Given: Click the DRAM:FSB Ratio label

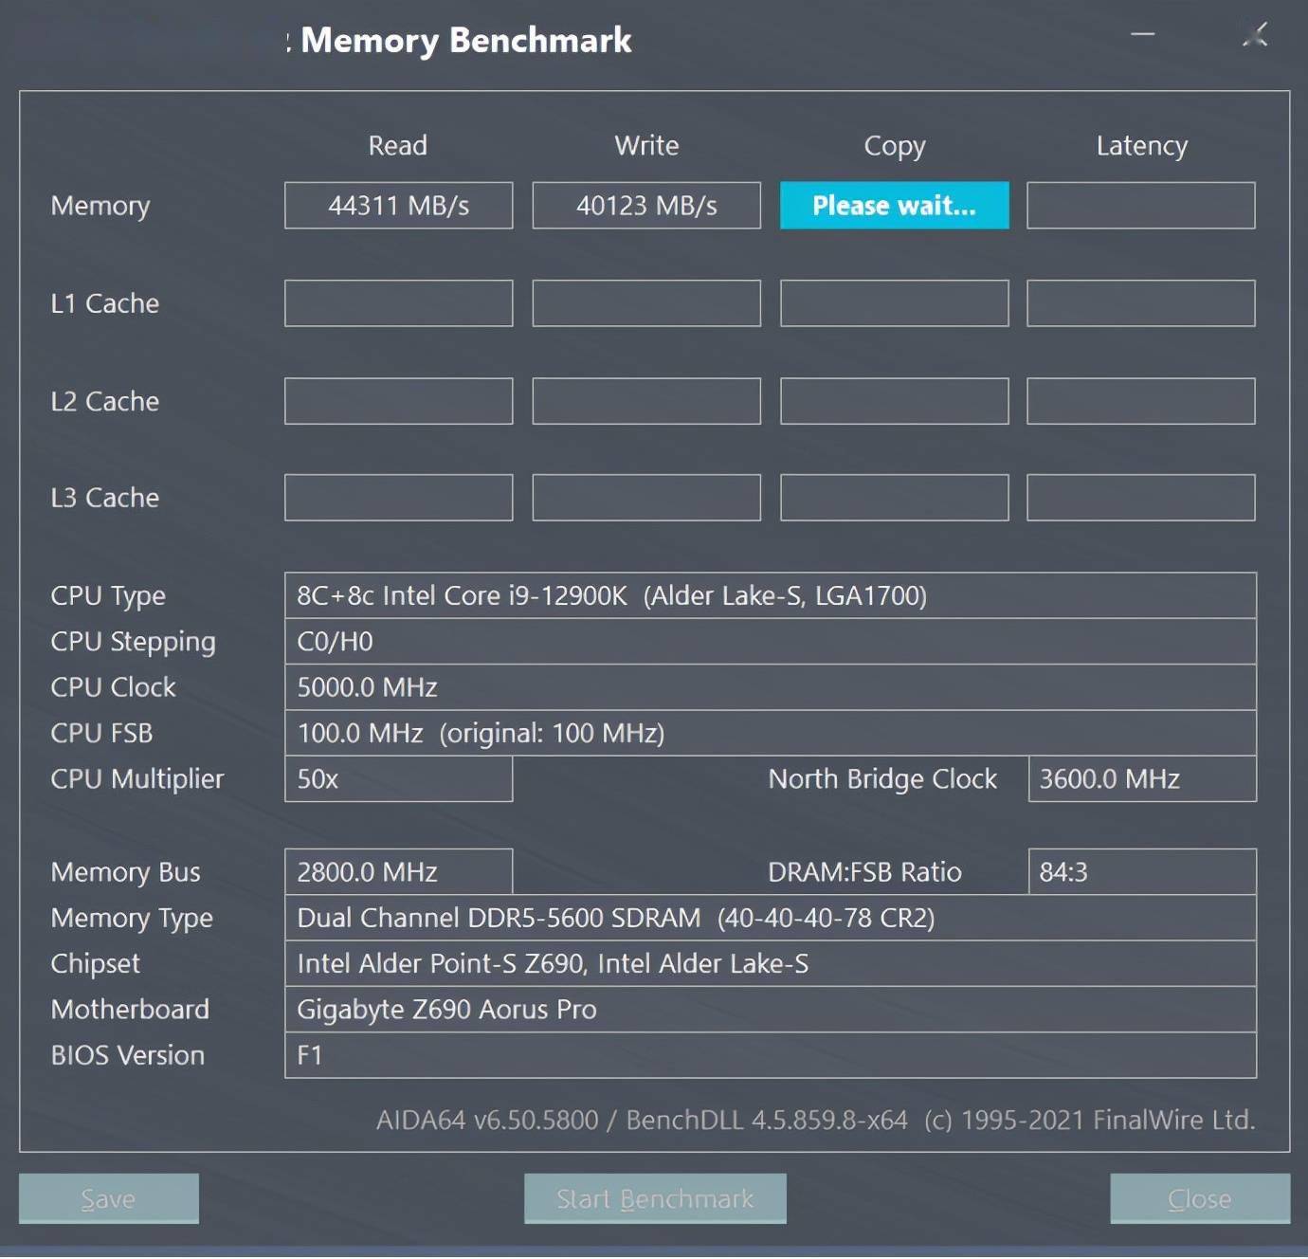Looking at the screenshot, I should tap(864, 872).
